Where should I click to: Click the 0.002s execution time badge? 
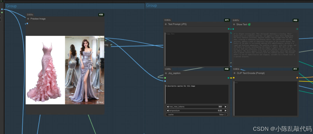click(168, 20)
